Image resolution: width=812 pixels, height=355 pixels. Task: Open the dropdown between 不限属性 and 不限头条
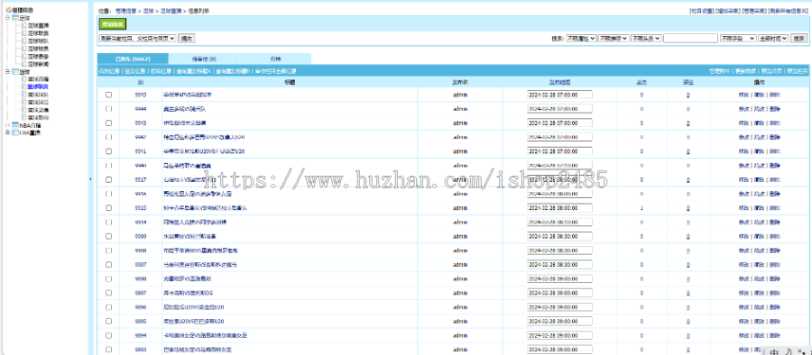[x=614, y=39]
